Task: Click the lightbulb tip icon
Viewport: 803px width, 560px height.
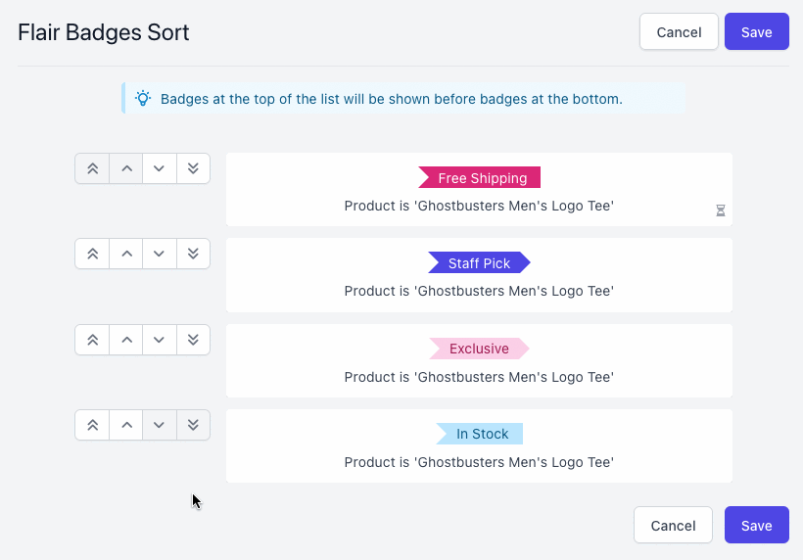Action: (143, 99)
